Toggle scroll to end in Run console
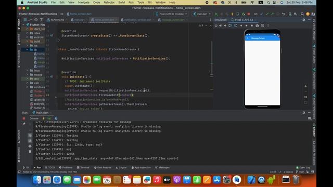Viewport: 333px width, 187px height. (30, 141)
